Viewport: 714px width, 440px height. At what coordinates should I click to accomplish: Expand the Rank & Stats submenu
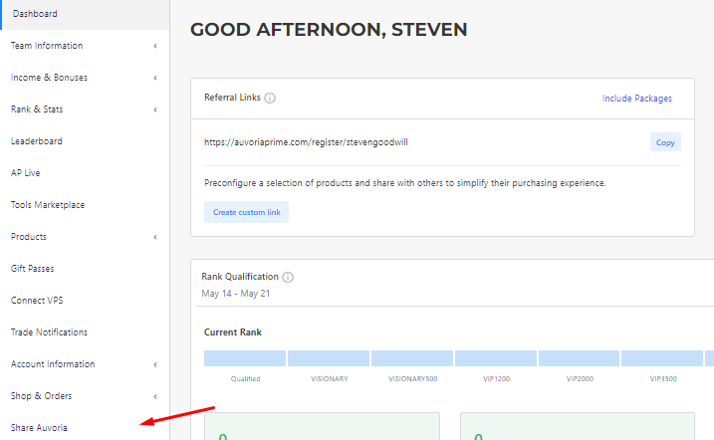[155, 110]
